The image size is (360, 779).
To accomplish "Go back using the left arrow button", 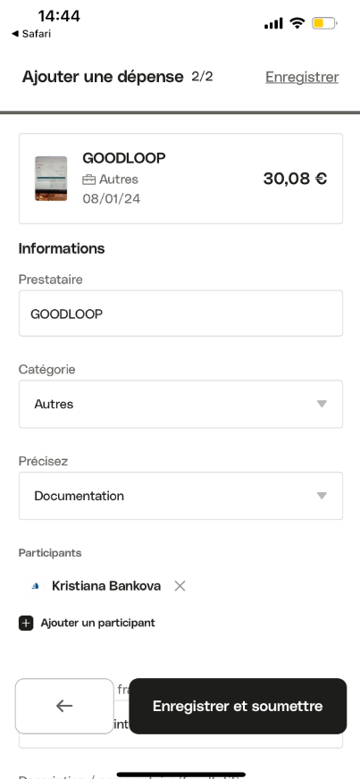I will coord(64,706).
